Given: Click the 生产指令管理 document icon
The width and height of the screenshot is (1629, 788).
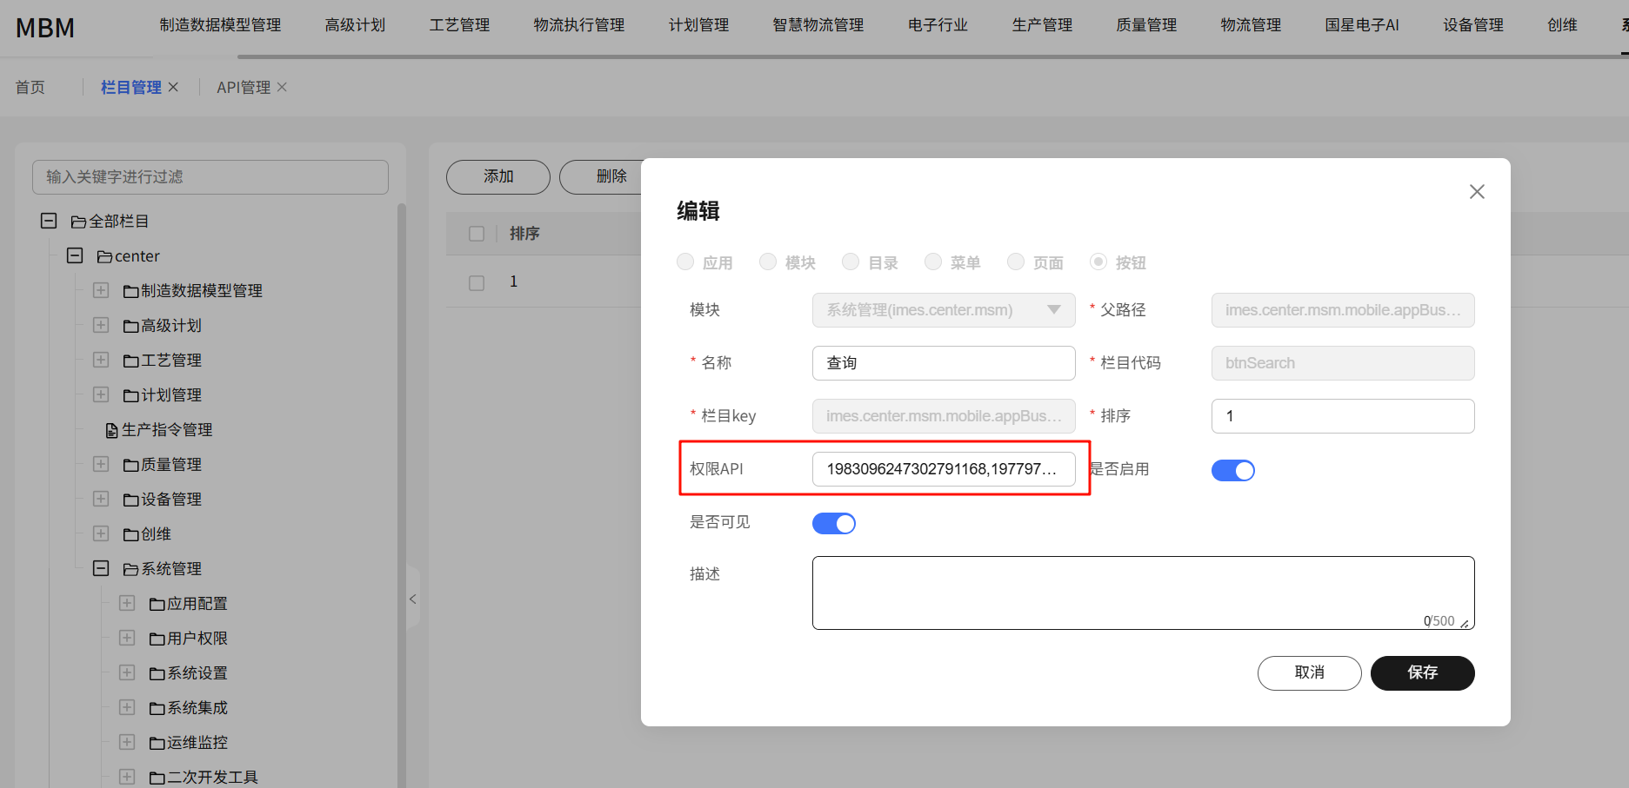Looking at the screenshot, I should click(111, 431).
